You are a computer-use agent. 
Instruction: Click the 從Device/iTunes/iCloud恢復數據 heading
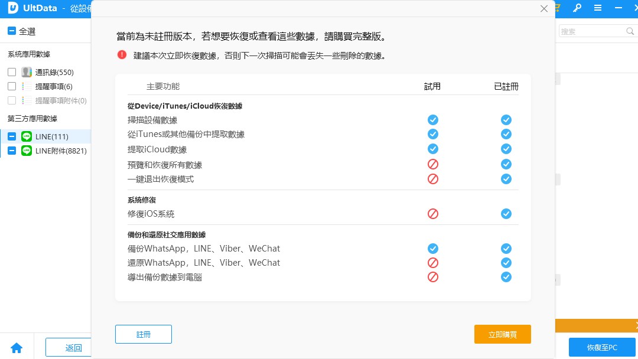[185, 106]
